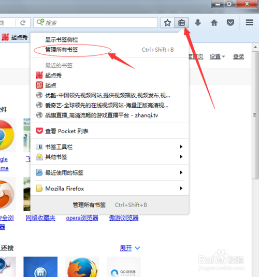Click the Pocket toolbar icon
The height and width of the screenshot is (277, 259).
tap(231, 23)
